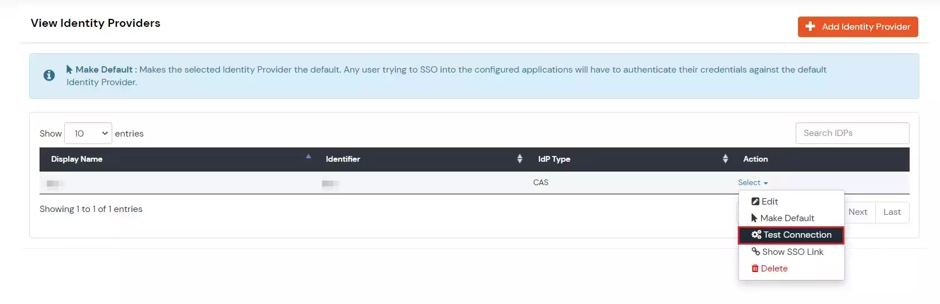Toggle the Select action dropdown
Screen dimensions: 940x304
coord(753,183)
